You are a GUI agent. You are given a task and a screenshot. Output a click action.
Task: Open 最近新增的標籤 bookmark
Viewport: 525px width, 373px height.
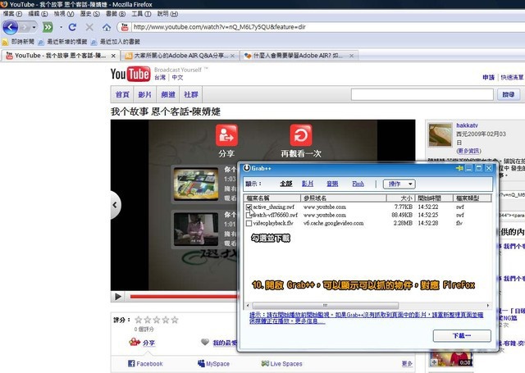[62, 42]
